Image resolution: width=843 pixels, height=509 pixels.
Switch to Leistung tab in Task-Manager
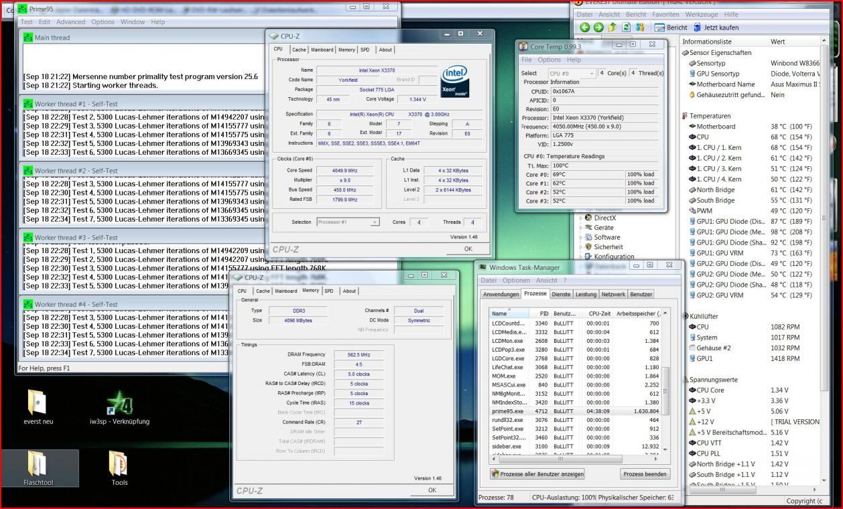(586, 294)
